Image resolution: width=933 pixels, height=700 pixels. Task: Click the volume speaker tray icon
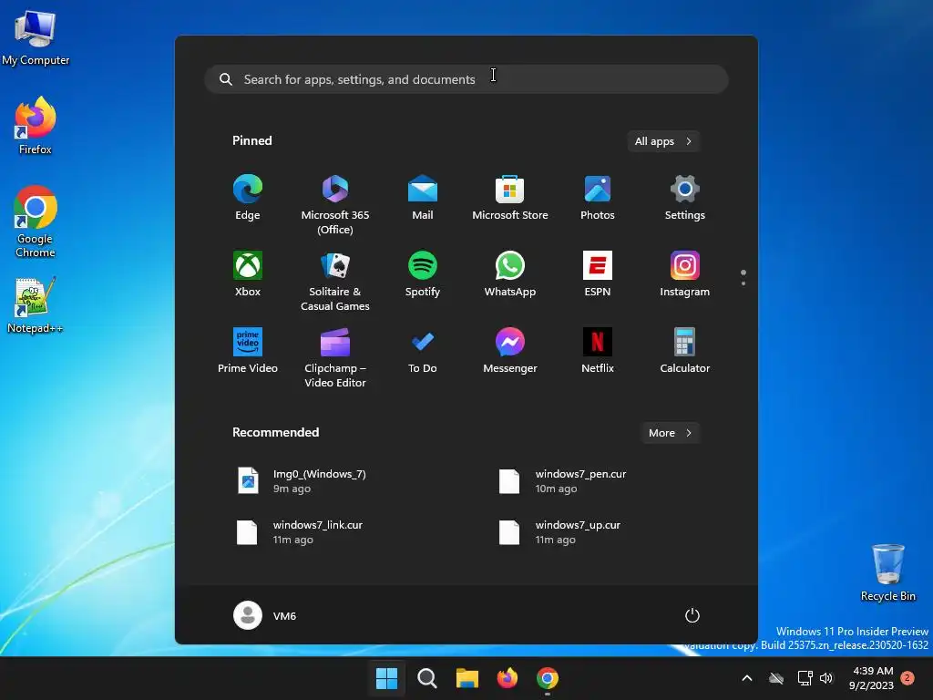click(x=826, y=678)
